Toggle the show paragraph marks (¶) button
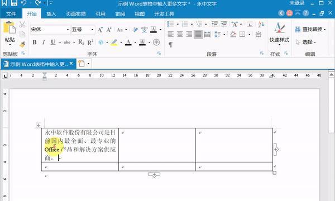The height and width of the screenshot is (201, 335). click(x=170, y=45)
